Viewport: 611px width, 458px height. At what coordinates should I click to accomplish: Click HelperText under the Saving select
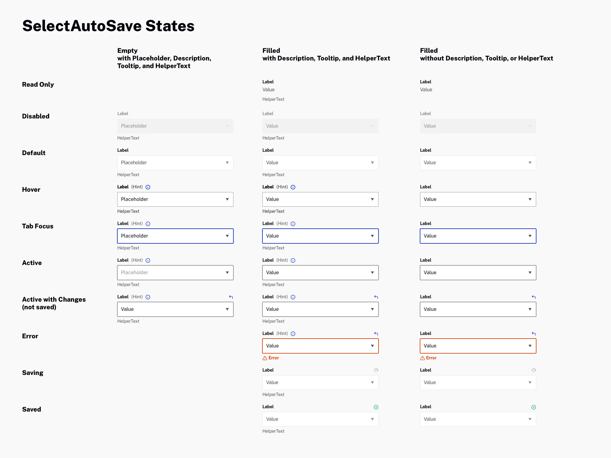(273, 394)
